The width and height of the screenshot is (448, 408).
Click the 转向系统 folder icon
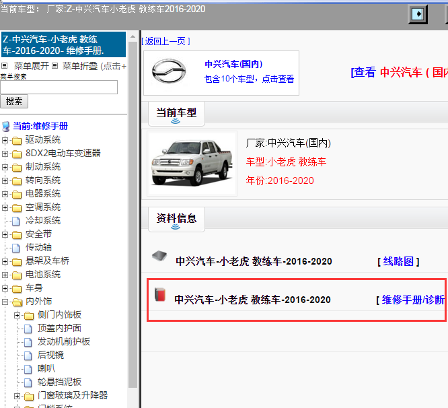[x=17, y=181]
